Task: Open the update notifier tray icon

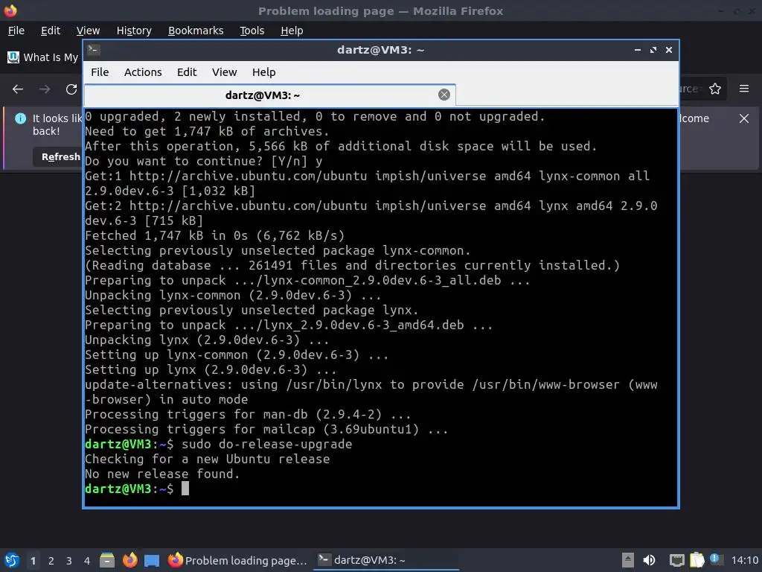Action: [x=715, y=559]
